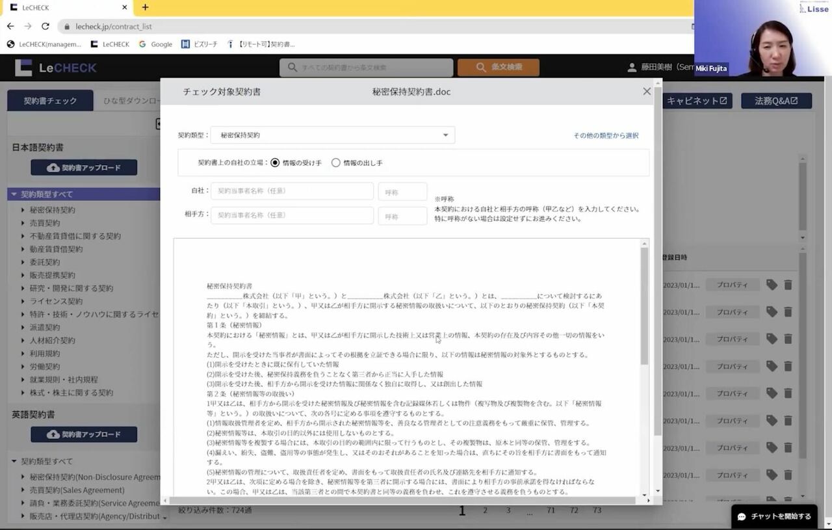Click the orange 条文検索 button

(498, 68)
